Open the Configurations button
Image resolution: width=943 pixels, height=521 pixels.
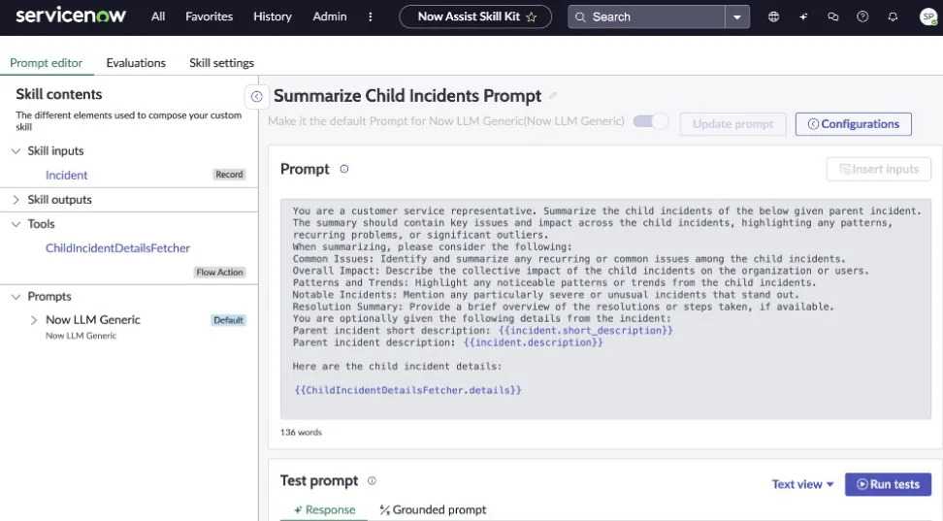tap(853, 124)
